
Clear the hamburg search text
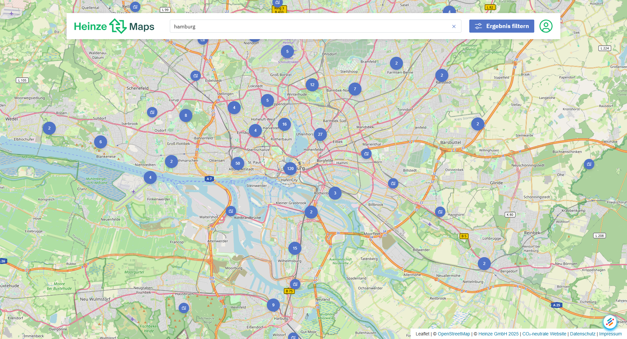(x=454, y=26)
